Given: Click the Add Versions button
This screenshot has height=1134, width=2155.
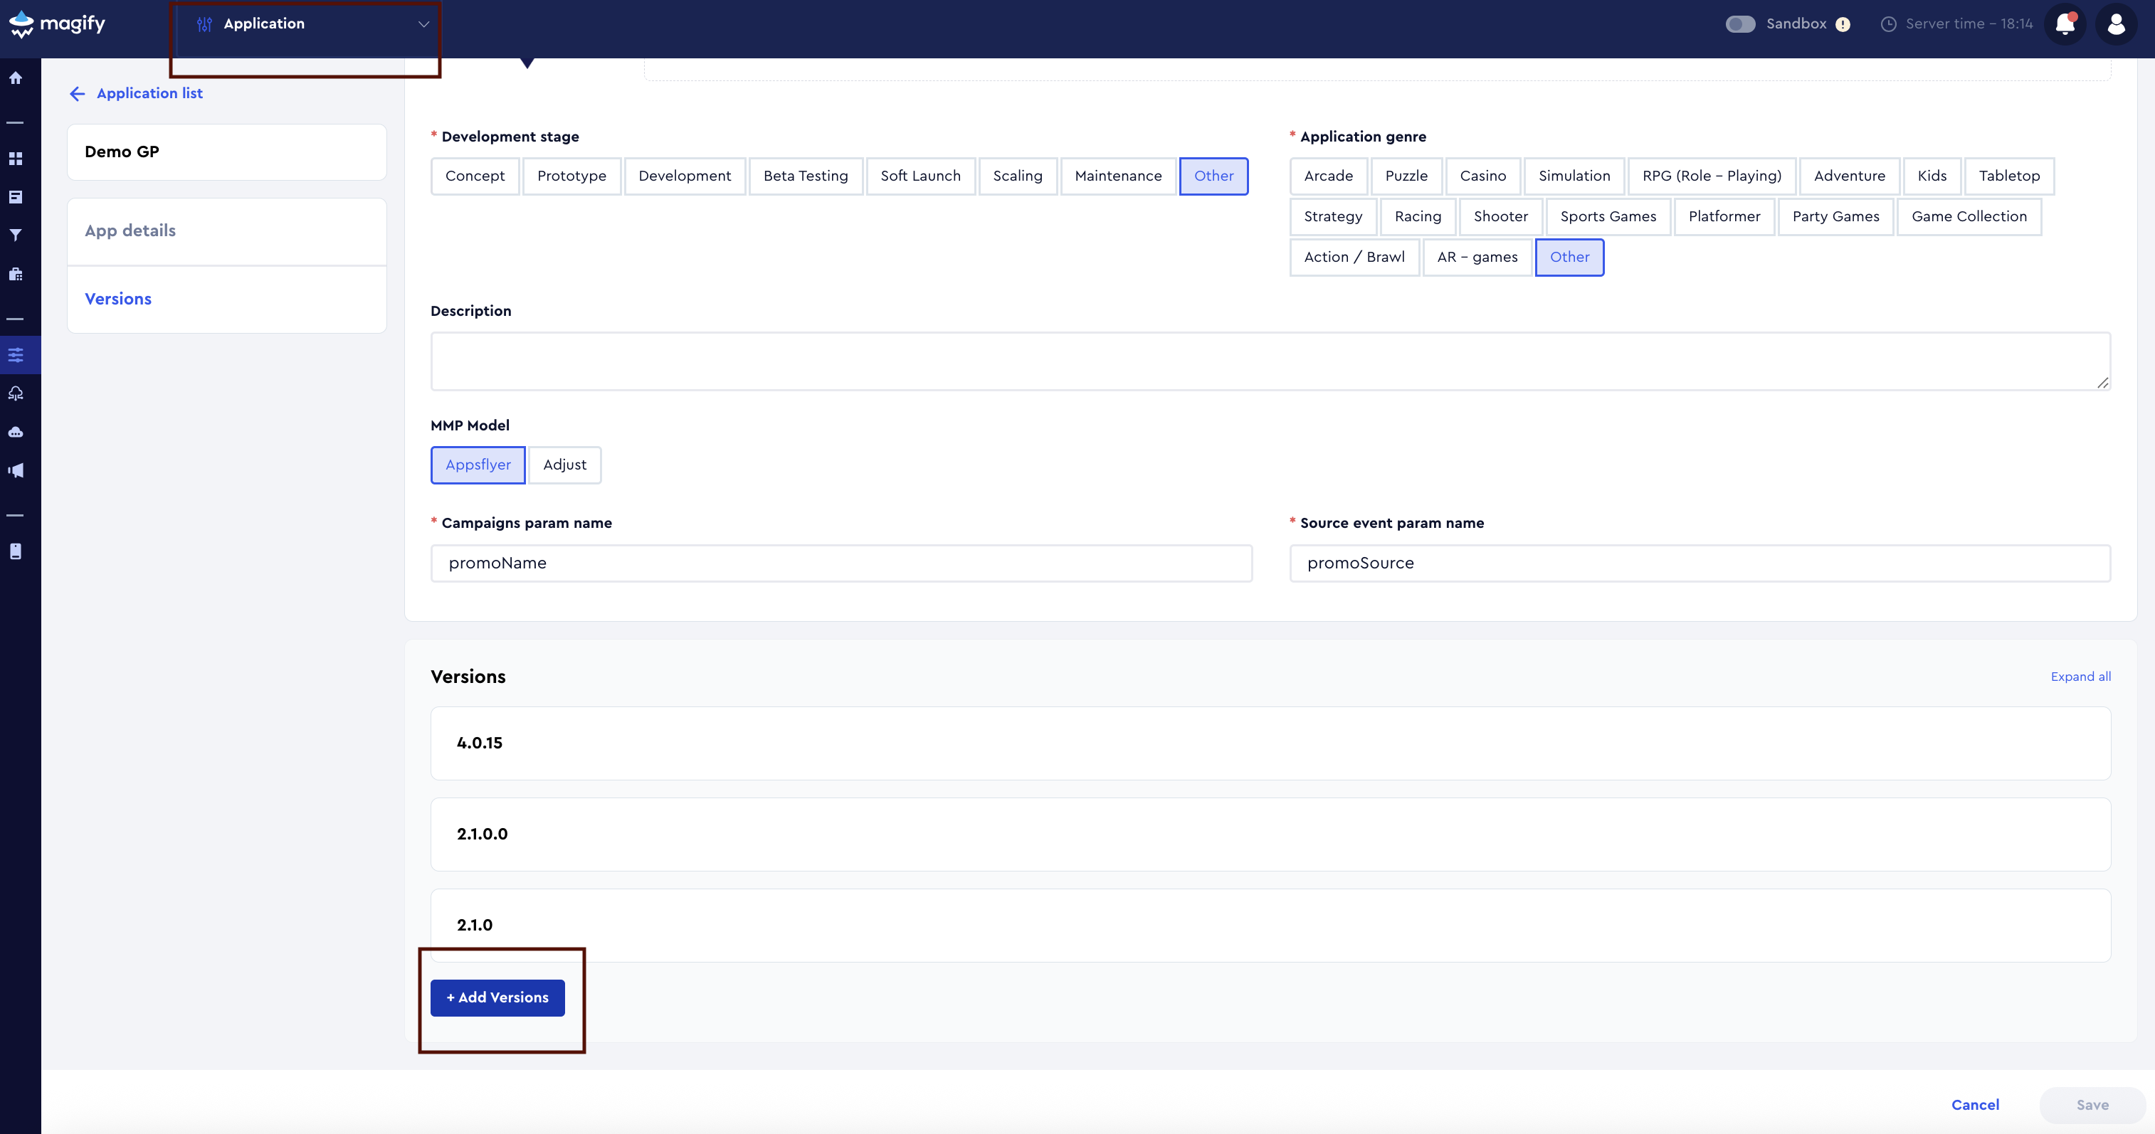Looking at the screenshot, I should pos(497,997).
